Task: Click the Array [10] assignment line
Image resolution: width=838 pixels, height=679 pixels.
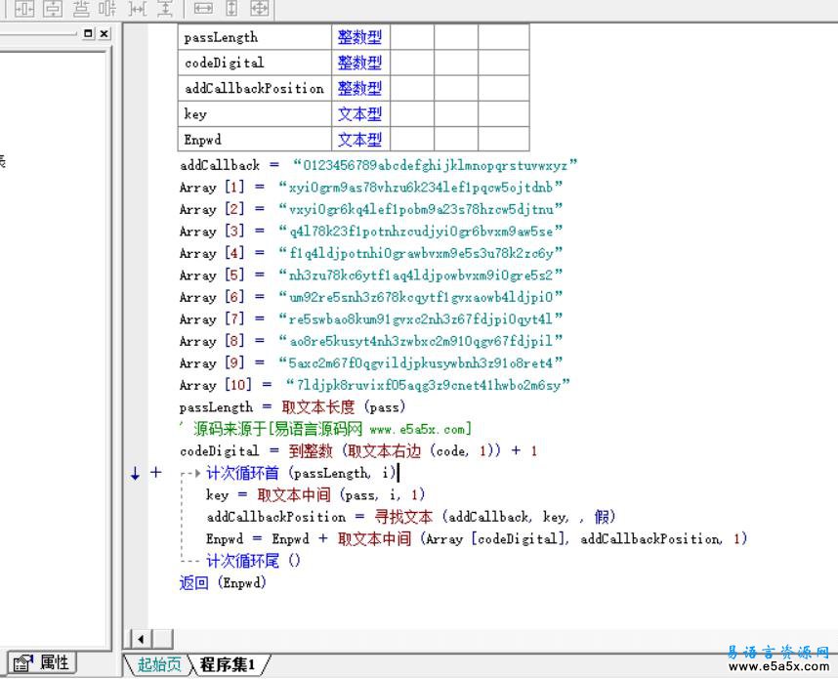Action: point(375,384)
